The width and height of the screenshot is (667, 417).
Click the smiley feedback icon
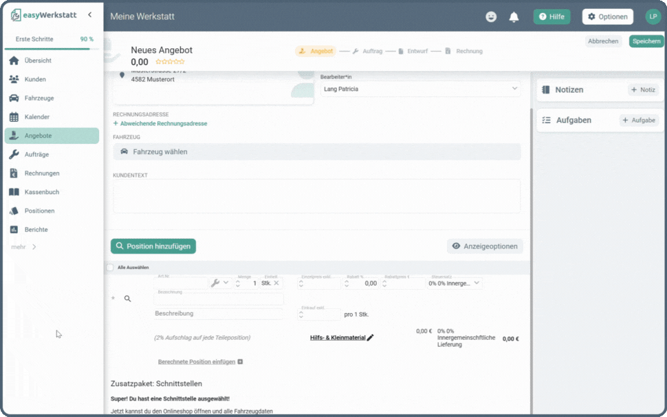click(x=491, y=17)
